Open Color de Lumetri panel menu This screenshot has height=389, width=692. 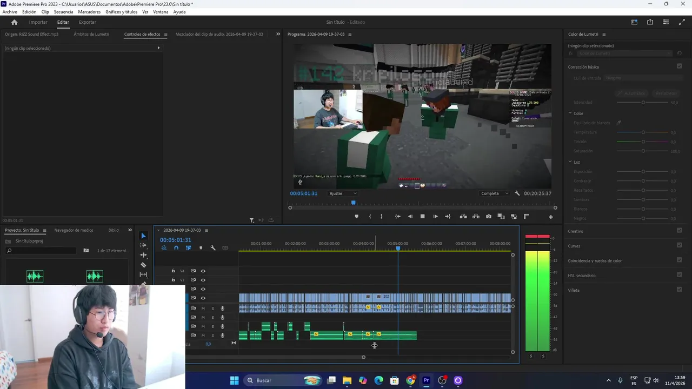click(604, 34)
